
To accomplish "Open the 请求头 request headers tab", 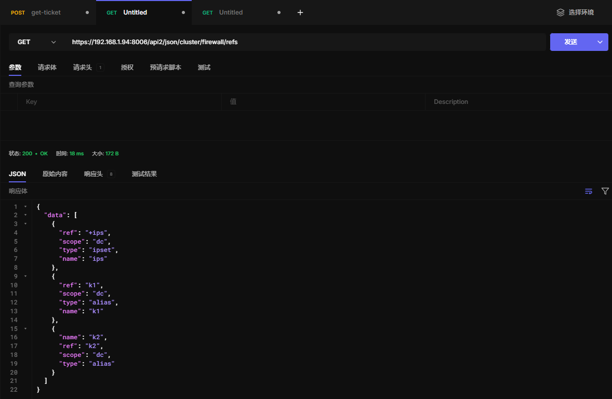I will [83, 68].
